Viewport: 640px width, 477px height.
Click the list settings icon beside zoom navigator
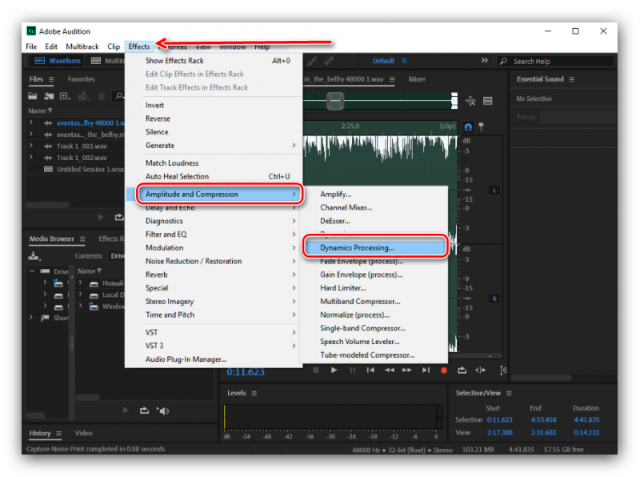point(488,101)
